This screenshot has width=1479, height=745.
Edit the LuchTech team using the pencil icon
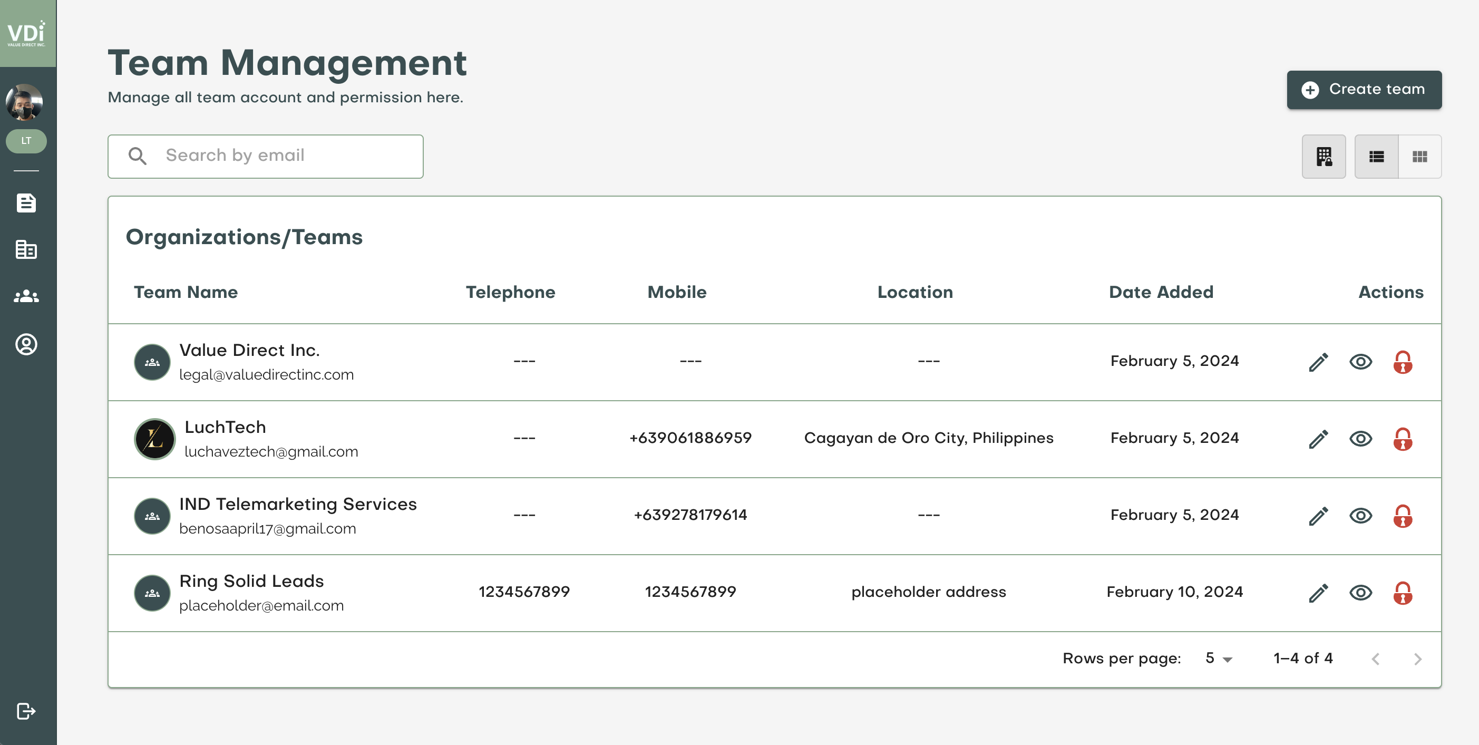click(x=1318, y=439)
